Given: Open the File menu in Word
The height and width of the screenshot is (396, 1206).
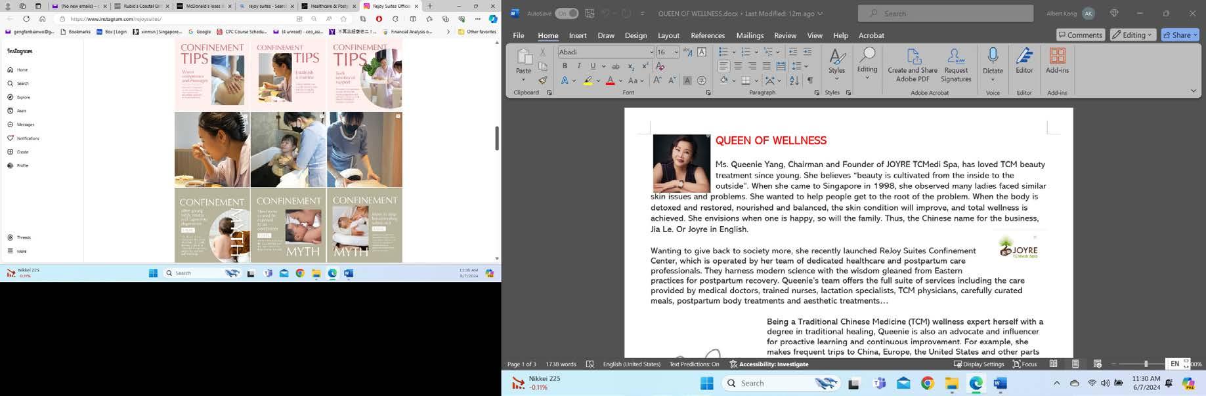Looking at the screenshot, I should [519, 35].
